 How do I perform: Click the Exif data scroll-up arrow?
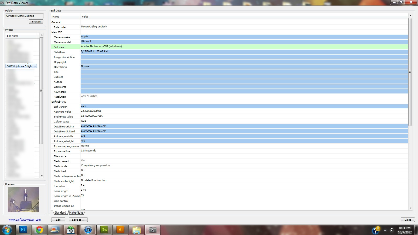pos(410,16)
